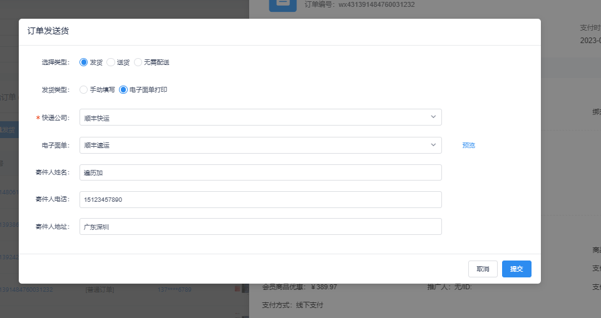
Task: Click the 快递公司 required field label
Action: 53,118
